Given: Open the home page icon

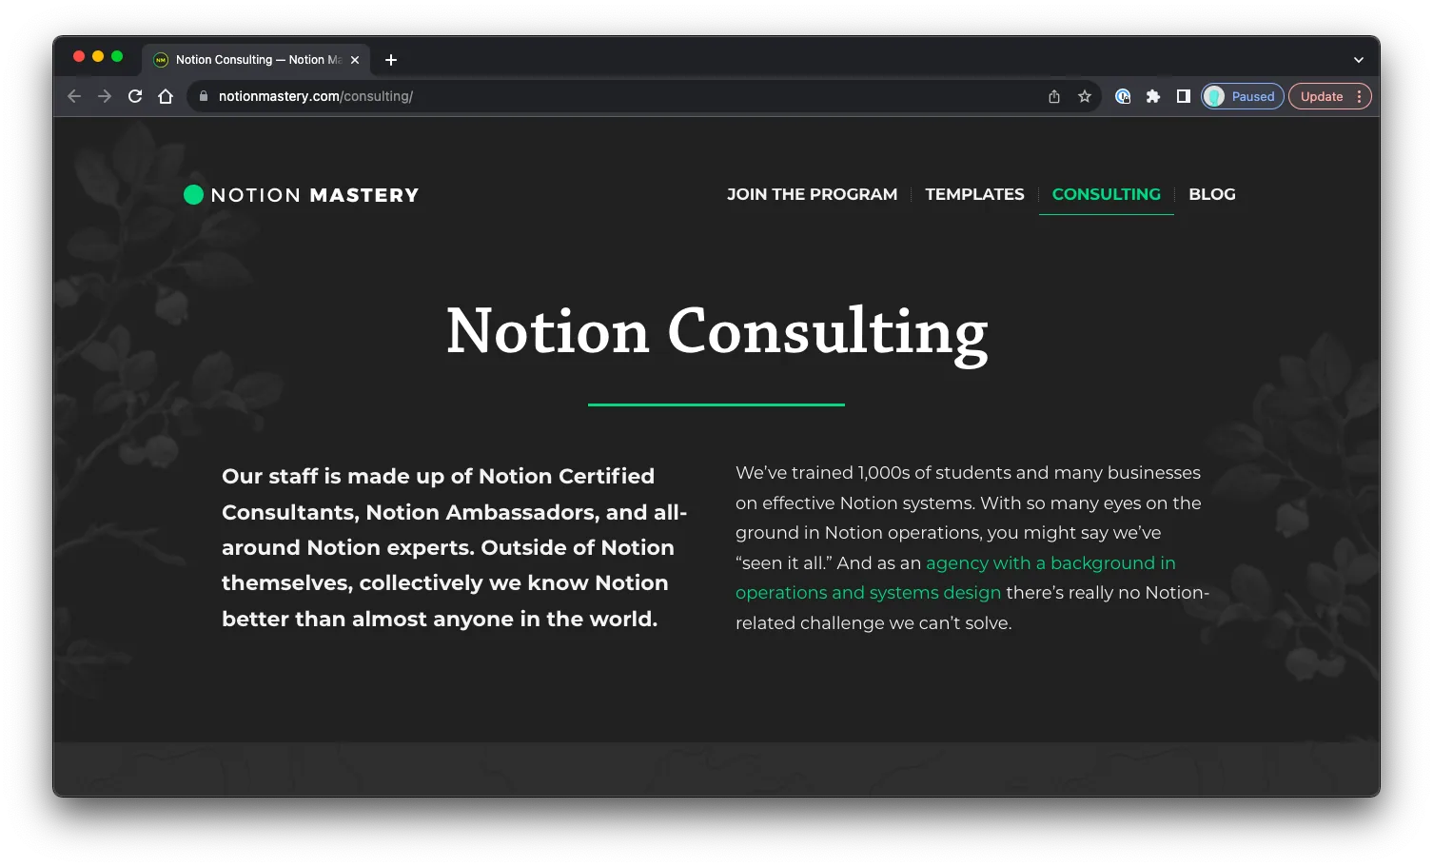Looking at the screenshot, I should click(166, 96).
